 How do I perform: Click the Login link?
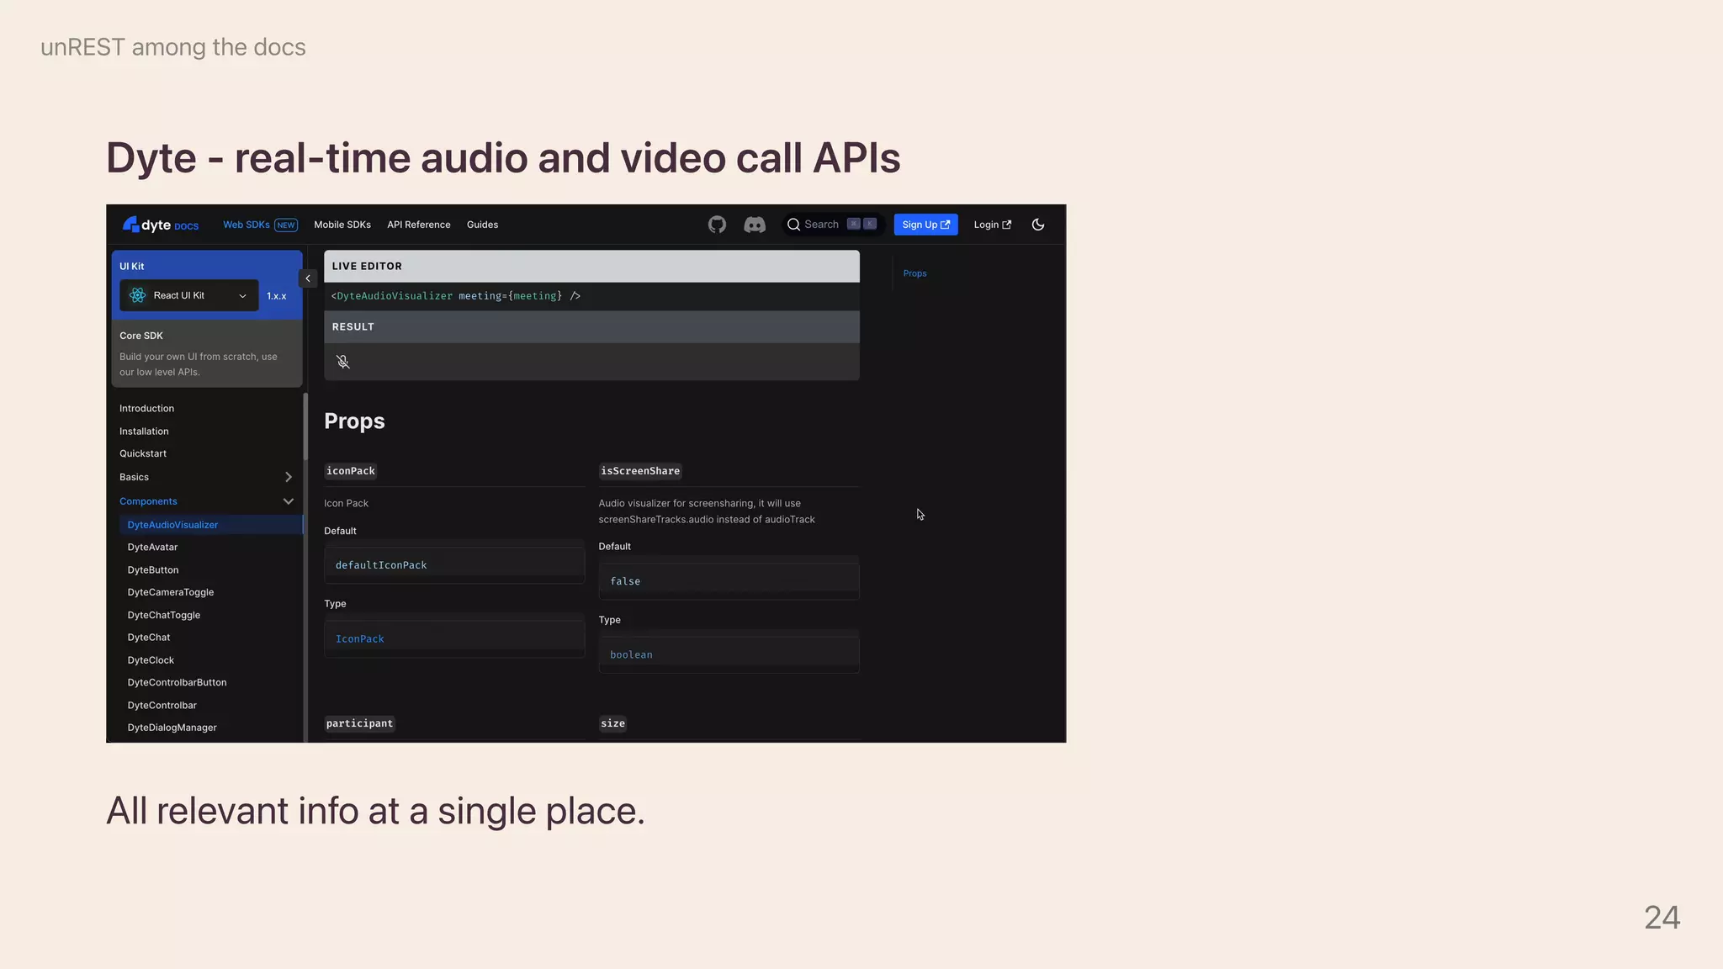[993, 225]
